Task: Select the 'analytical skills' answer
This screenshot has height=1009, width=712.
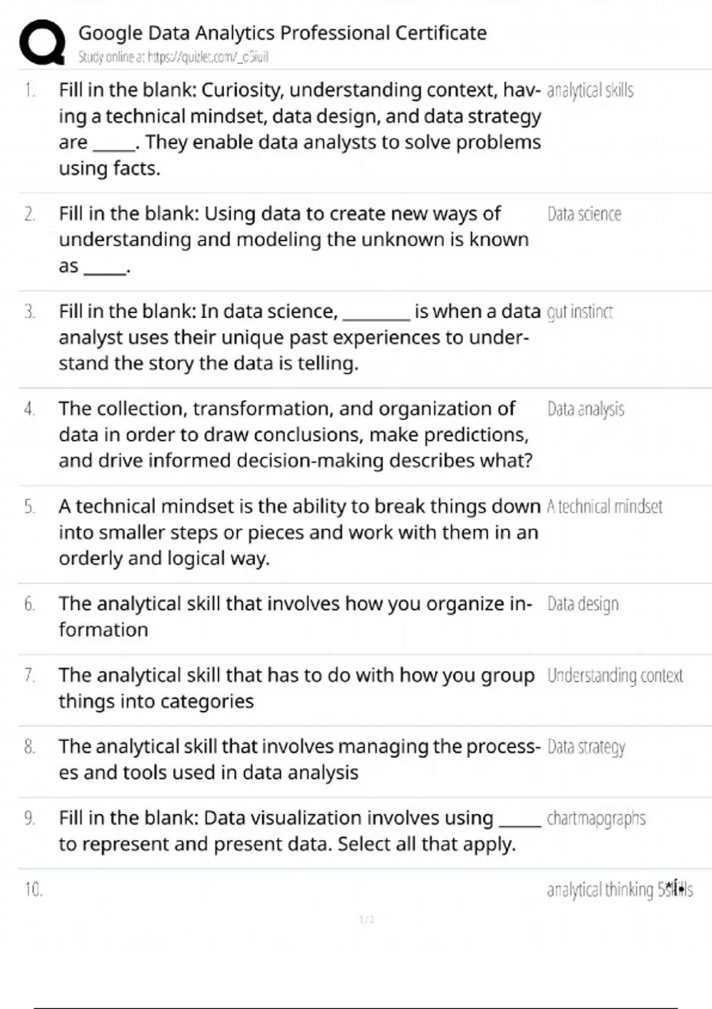Action: click(590, 91)
